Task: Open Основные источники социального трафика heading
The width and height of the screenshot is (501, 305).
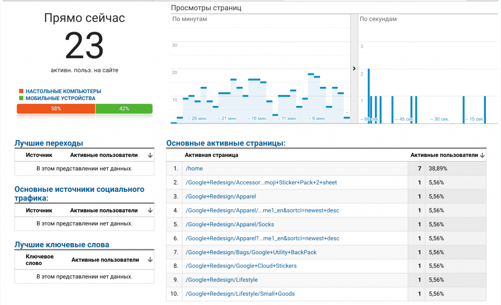Action: pos(79,193)
